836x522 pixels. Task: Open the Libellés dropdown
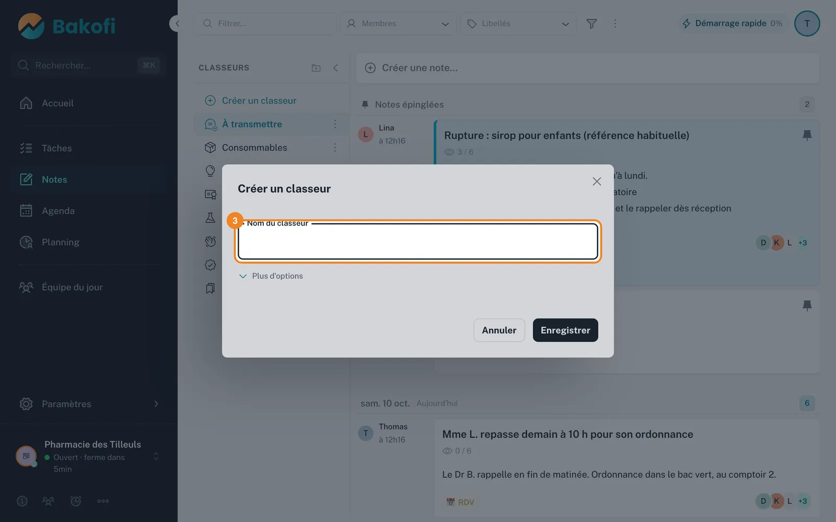click(518, 23)
